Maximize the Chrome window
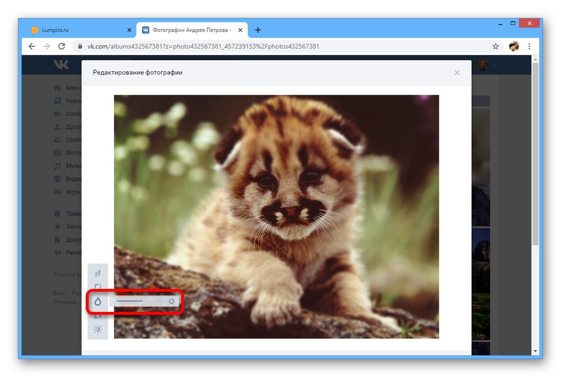Screen dimensions: 561x377 click(513, 23)
